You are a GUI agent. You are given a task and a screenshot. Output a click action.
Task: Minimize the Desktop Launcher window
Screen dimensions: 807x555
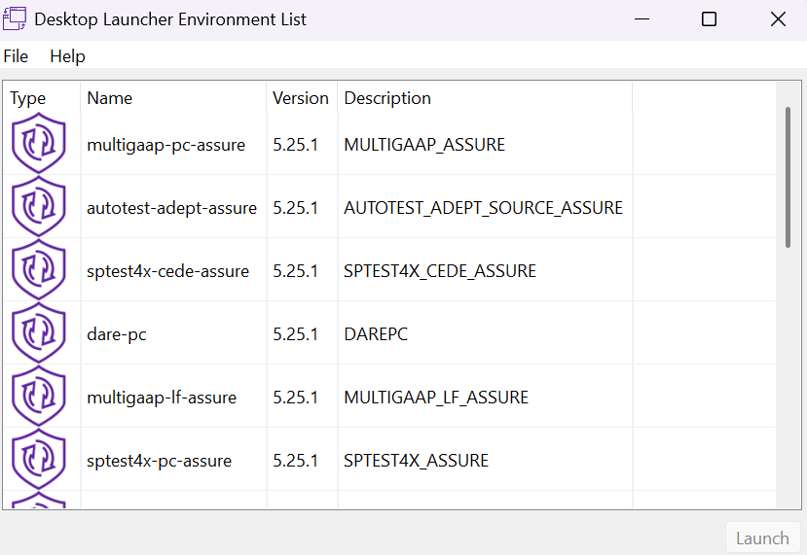pos(642,19)
